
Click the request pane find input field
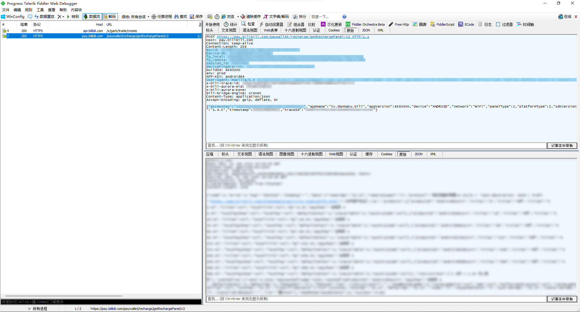(376, 146)
